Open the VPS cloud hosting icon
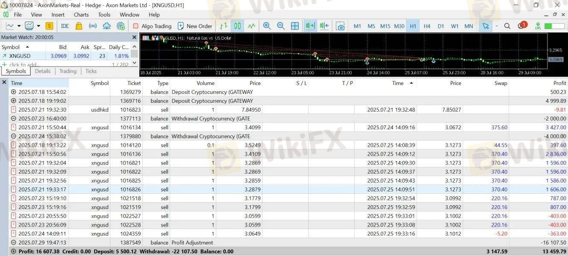Viewport: 568px width, 256px height. 107,26
